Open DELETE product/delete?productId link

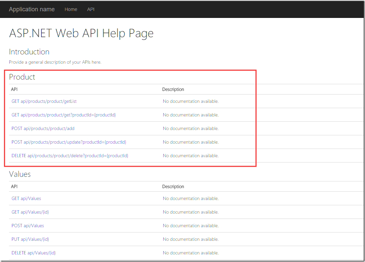[70, 156]
